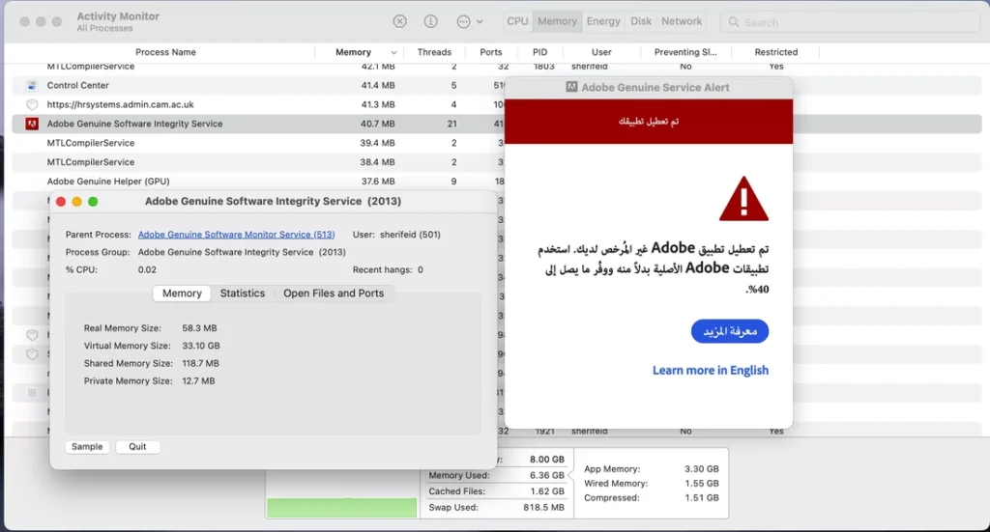Click the Quit button
Image resolution: width=990 pixels, height=532 pixels.
click(x=137, y=446)
